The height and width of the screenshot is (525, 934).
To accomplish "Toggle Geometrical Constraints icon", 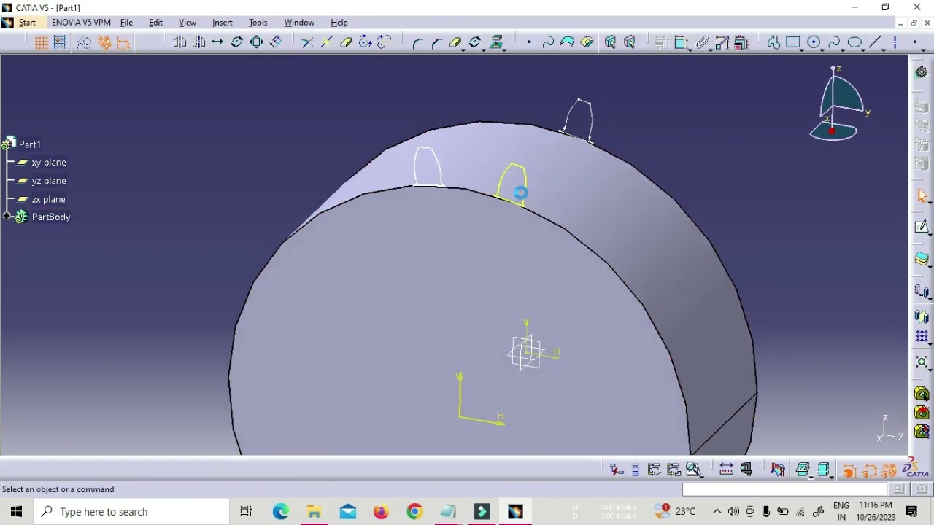I will click(x=104, y=42).
